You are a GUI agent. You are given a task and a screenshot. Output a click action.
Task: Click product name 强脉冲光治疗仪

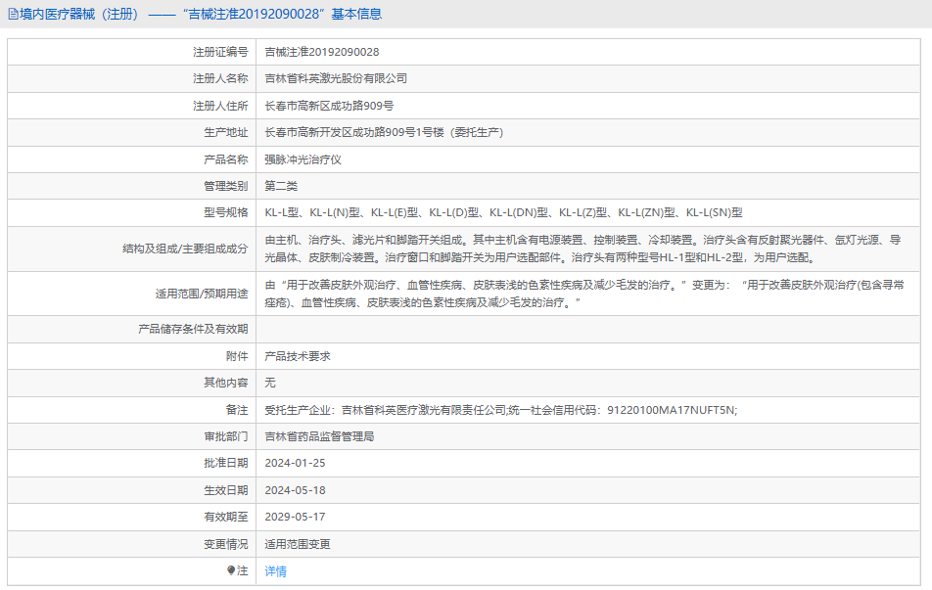303,159
